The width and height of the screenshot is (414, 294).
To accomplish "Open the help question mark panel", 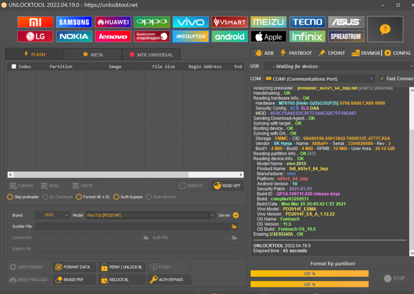I will pos(385,29).
